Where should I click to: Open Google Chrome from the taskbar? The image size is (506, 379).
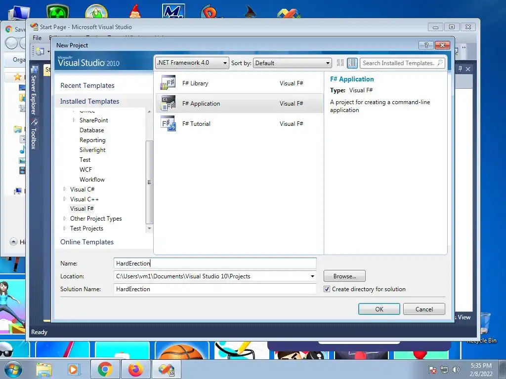click(105, 369)
